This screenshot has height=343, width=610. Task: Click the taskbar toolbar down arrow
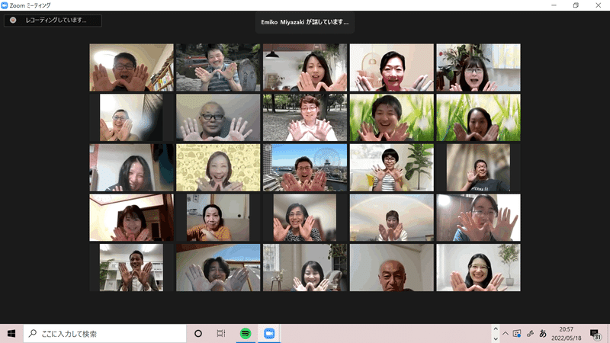(495, 338)
